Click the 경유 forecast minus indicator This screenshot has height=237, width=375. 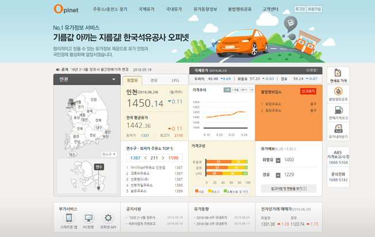coord(278,175)
